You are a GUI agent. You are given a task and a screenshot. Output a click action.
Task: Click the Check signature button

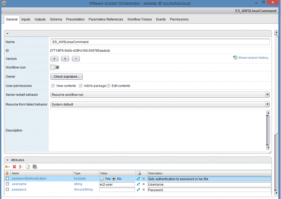coord(66,76)
